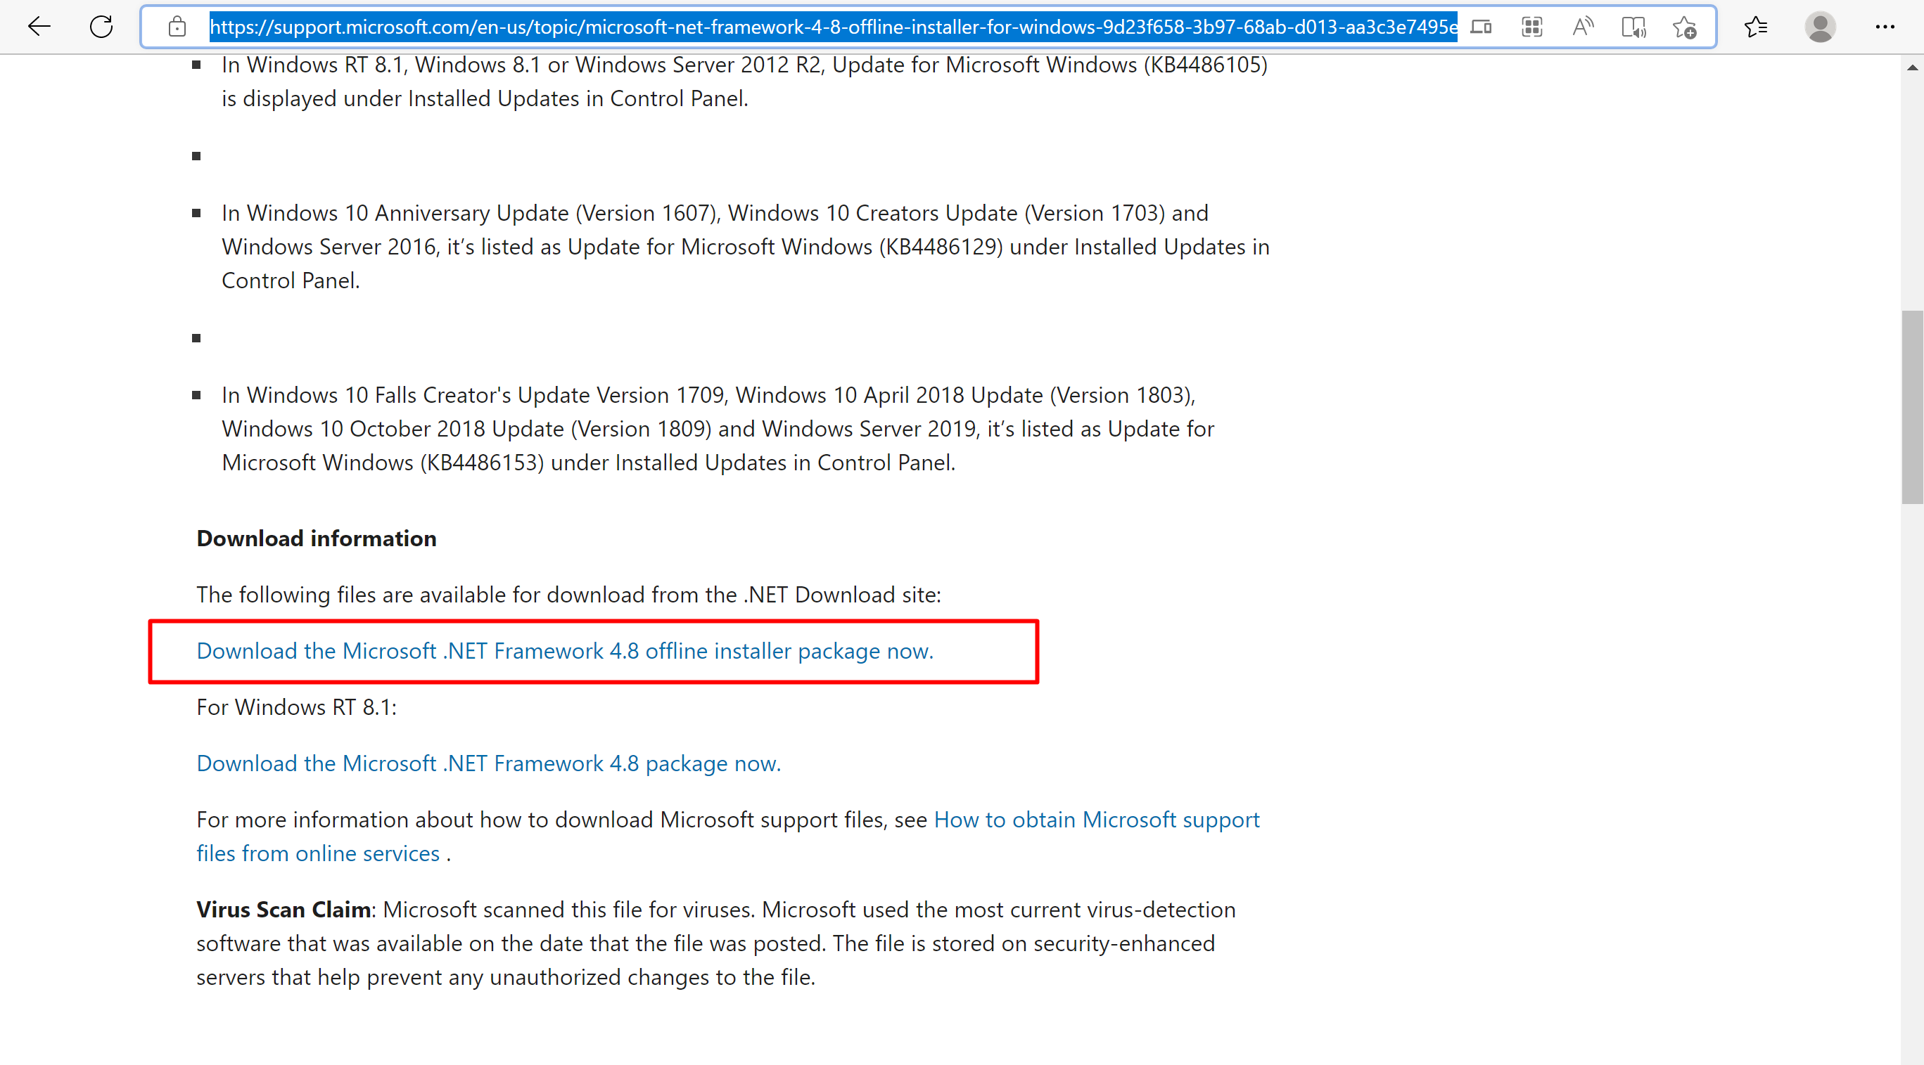
Task: Open the Favorites list icon
Action: pyautogui.click(x=1755, y=27)
